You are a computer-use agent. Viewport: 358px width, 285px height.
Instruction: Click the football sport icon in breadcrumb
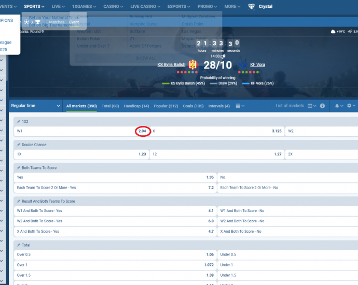click(26, 22)
